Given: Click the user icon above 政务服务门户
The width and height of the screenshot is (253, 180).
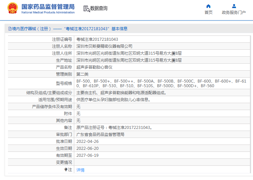Looking at the screenshot, I should [234, 6].
